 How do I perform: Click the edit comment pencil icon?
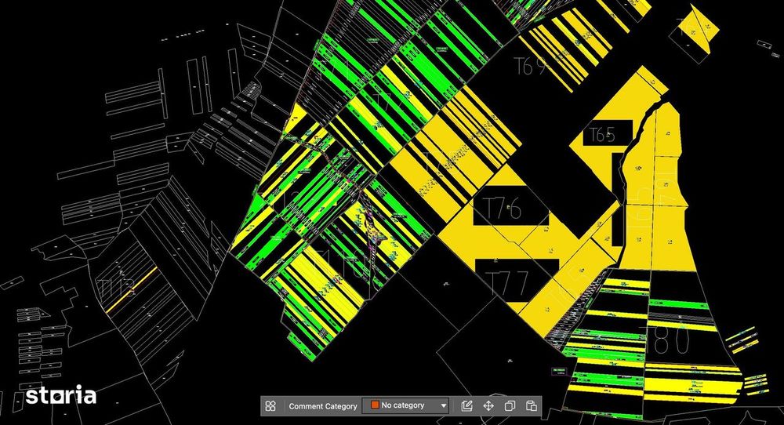point(466,405)
